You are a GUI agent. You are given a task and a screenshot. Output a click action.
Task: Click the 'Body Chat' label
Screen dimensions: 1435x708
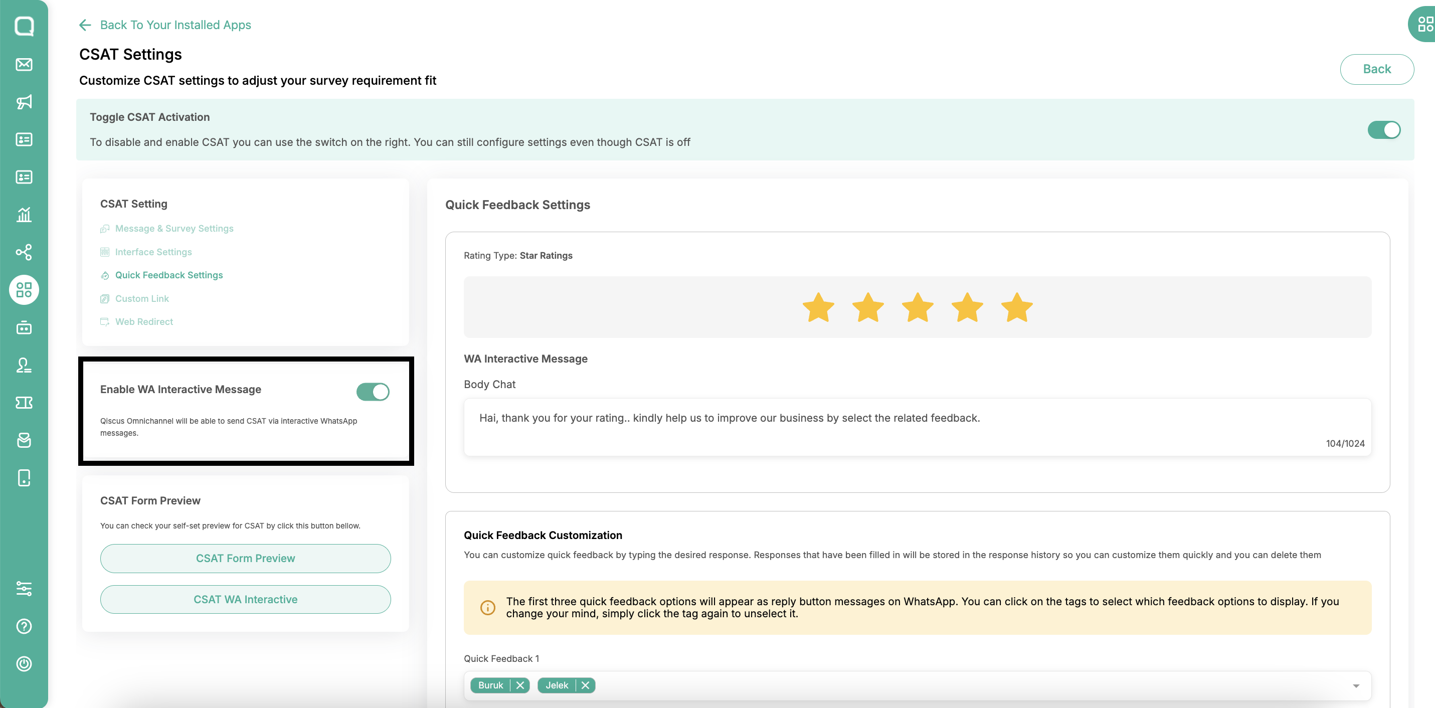[x=489, y=385]
